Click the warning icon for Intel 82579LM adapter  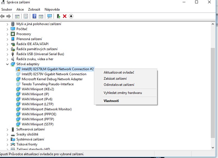pos(18,69)
